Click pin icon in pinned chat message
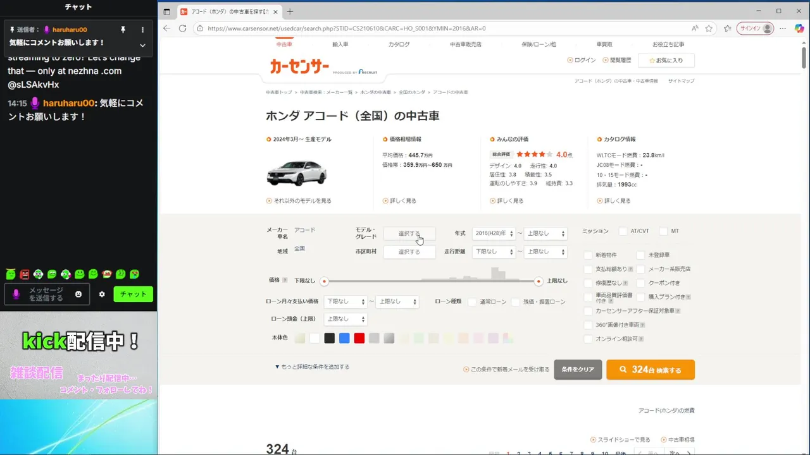This screenshot has width=810, height=455. [123, 30]
